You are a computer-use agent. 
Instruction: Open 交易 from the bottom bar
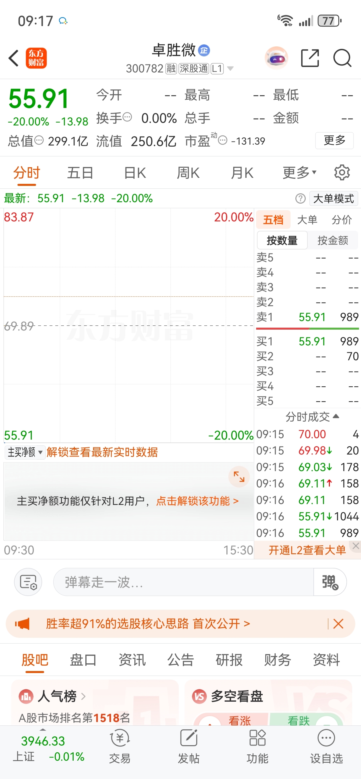[120, 746]
